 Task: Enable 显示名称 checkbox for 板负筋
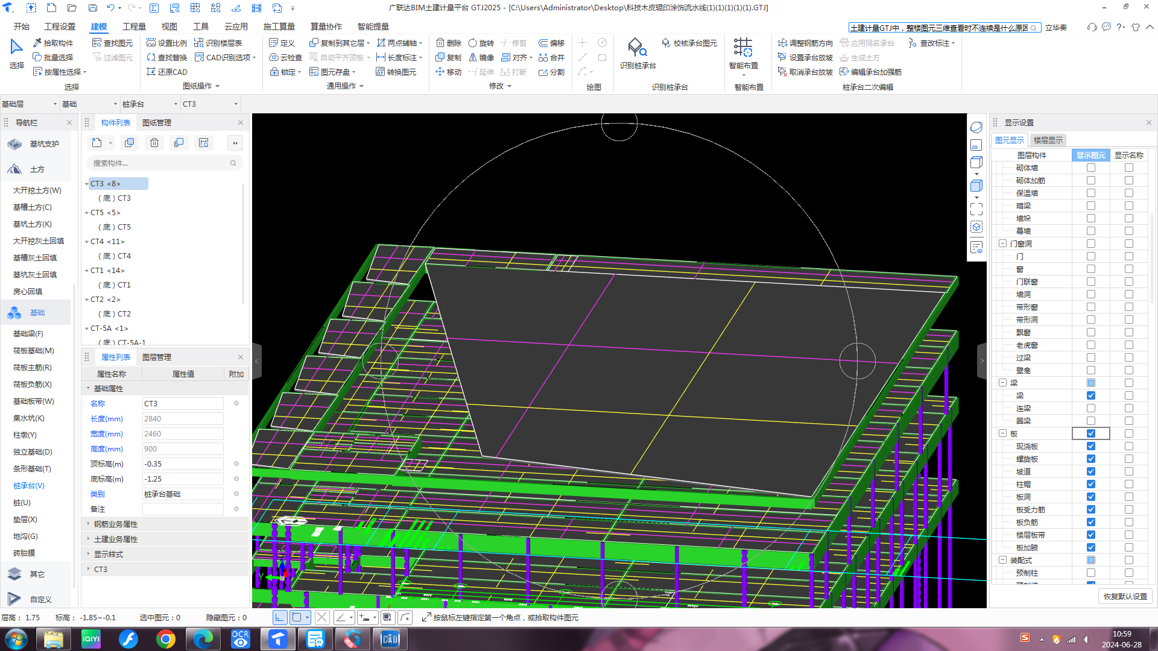pyautogui.click(x=1128, y=522)
